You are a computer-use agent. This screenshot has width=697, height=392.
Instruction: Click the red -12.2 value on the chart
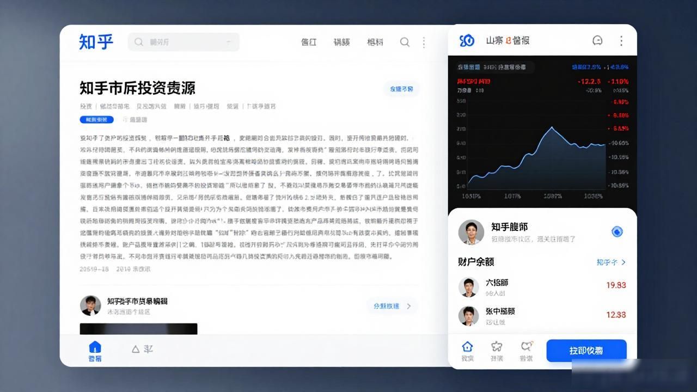click(589, 81)
